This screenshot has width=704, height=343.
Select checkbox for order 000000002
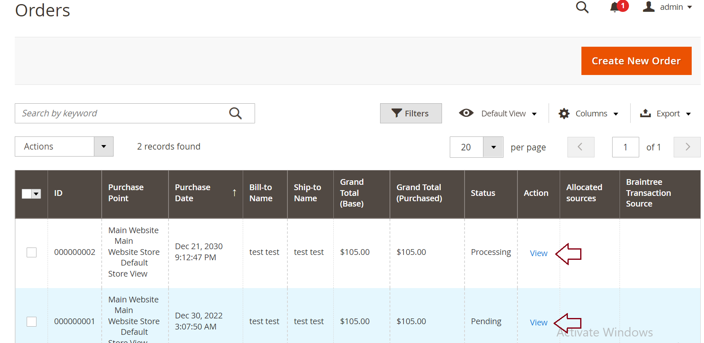[32, 252]
